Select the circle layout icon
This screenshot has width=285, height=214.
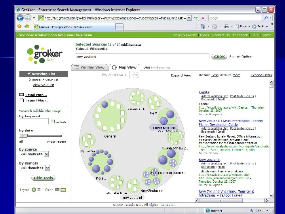click(x=34, y=189)
